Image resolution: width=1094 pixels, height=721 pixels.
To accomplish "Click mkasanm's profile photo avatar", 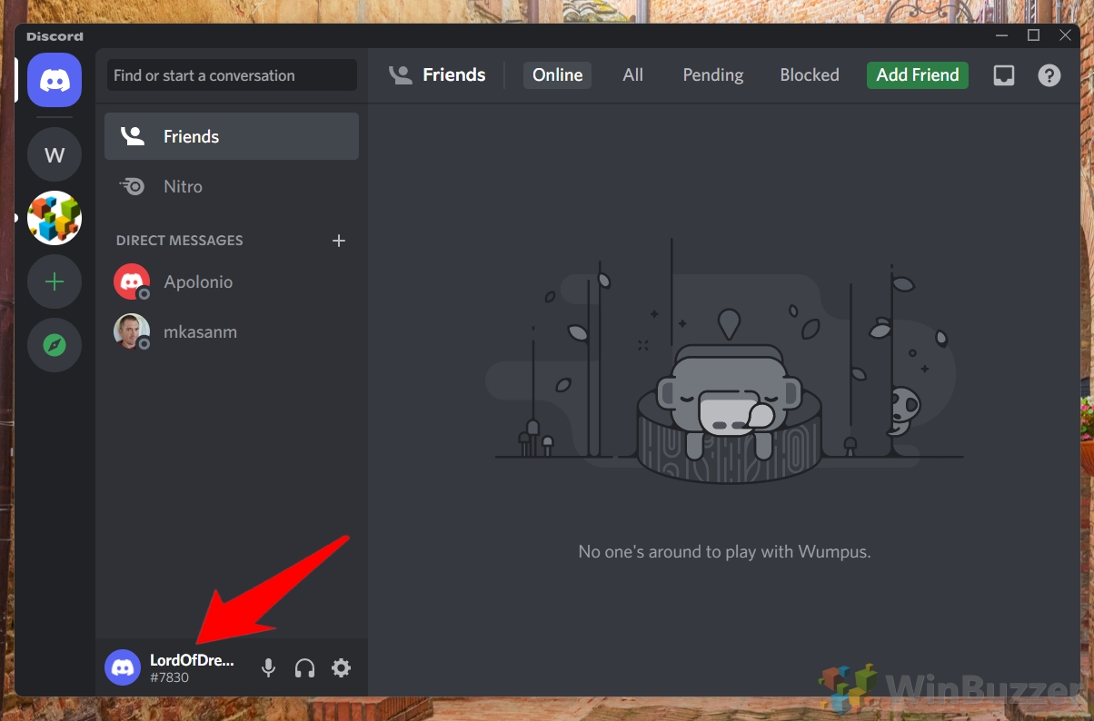I will coord(132,331).
